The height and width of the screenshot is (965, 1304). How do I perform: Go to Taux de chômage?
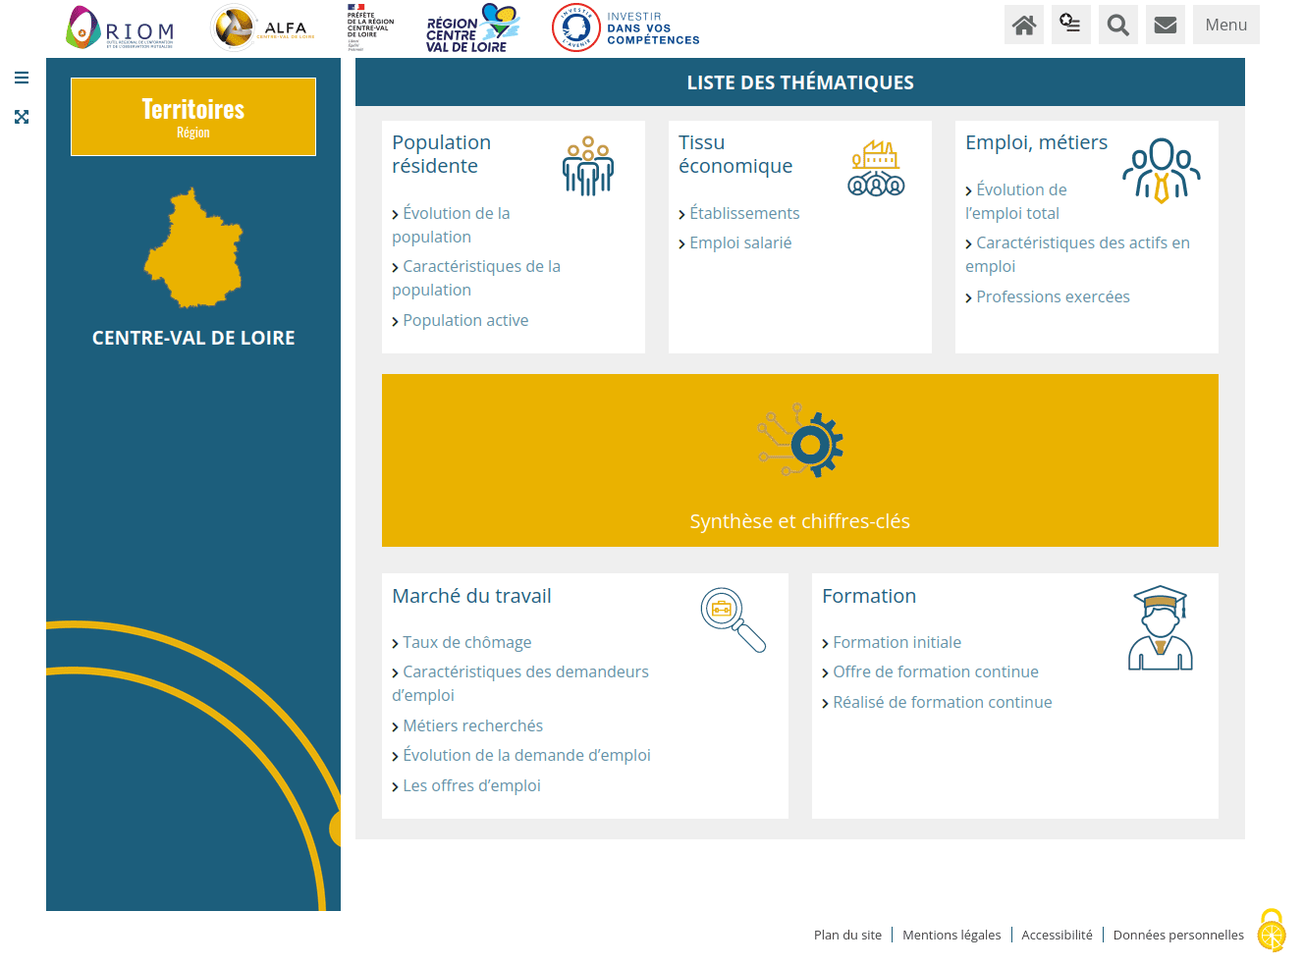[x=466, y=642]
